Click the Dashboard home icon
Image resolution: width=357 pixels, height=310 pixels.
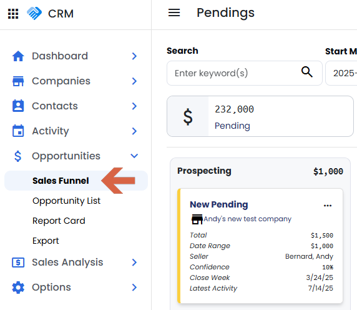pos(18,56)
